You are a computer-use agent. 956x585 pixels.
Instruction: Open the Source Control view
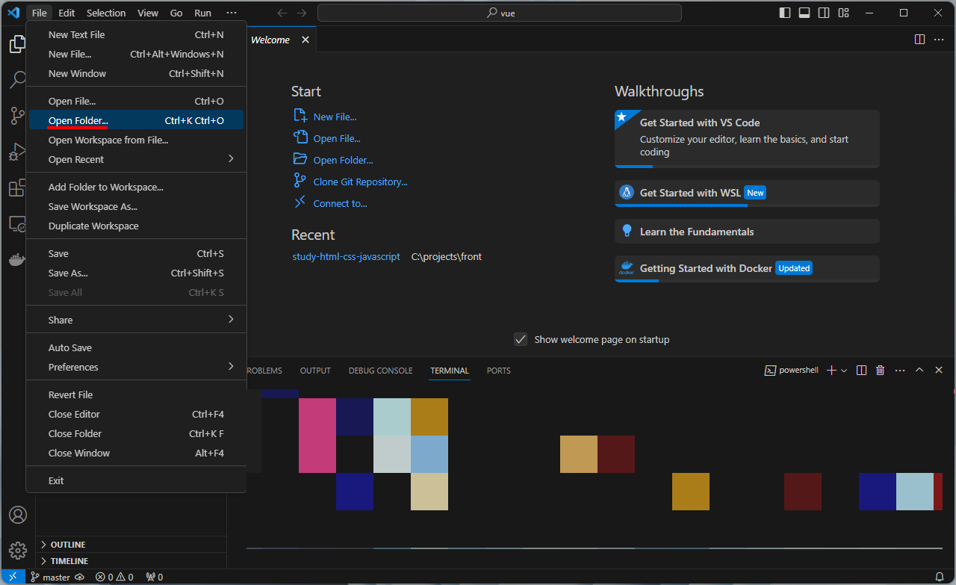[x=17, y=116]
